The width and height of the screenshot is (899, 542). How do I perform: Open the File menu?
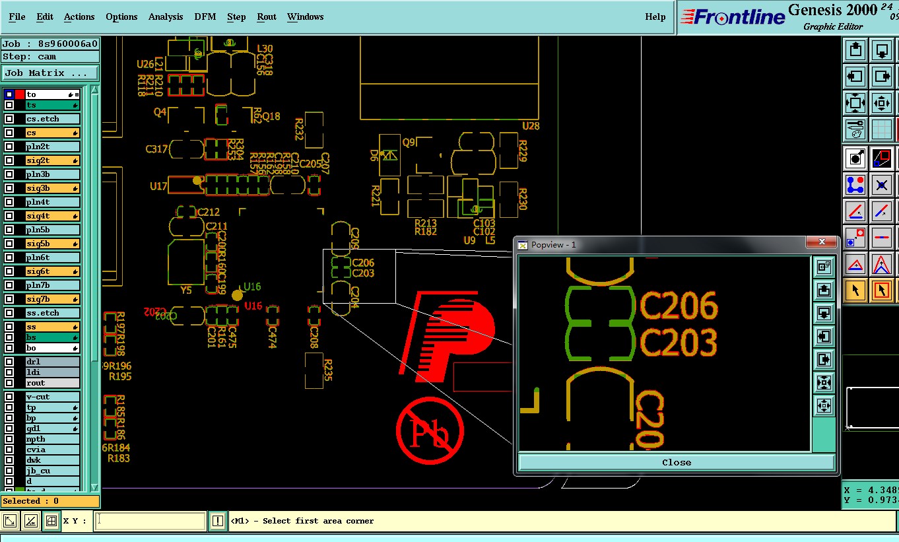point(17,17)
